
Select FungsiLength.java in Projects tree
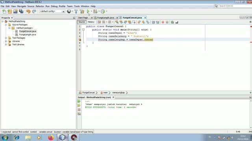pos(28,34)
